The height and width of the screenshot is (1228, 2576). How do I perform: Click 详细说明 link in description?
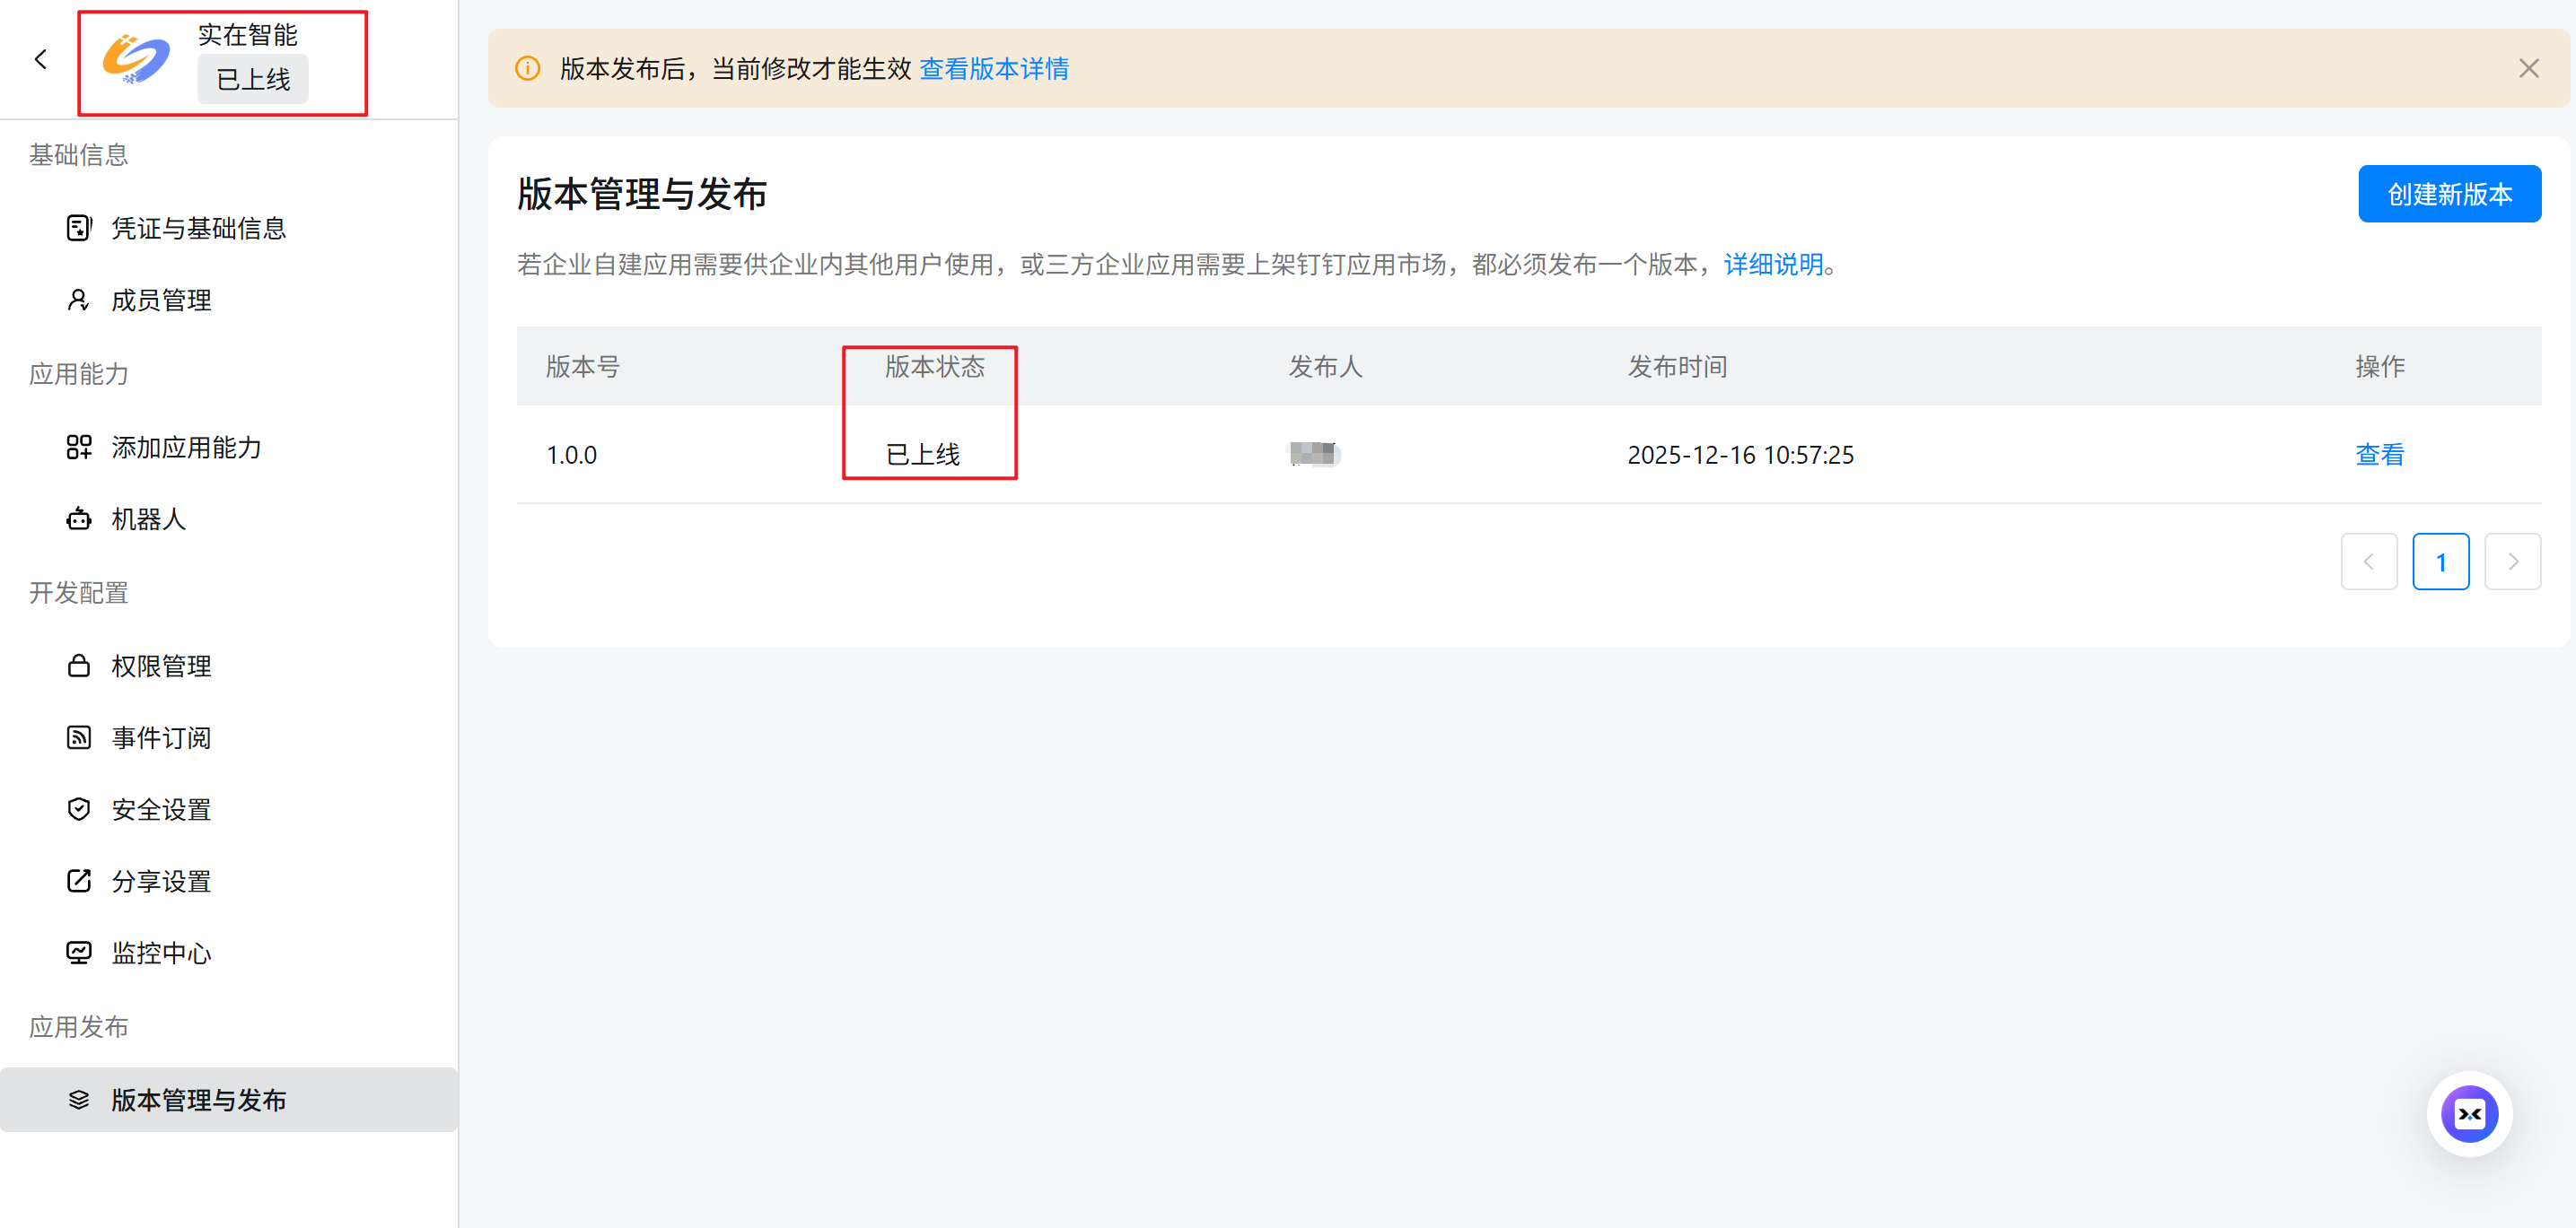point(1773,265)
